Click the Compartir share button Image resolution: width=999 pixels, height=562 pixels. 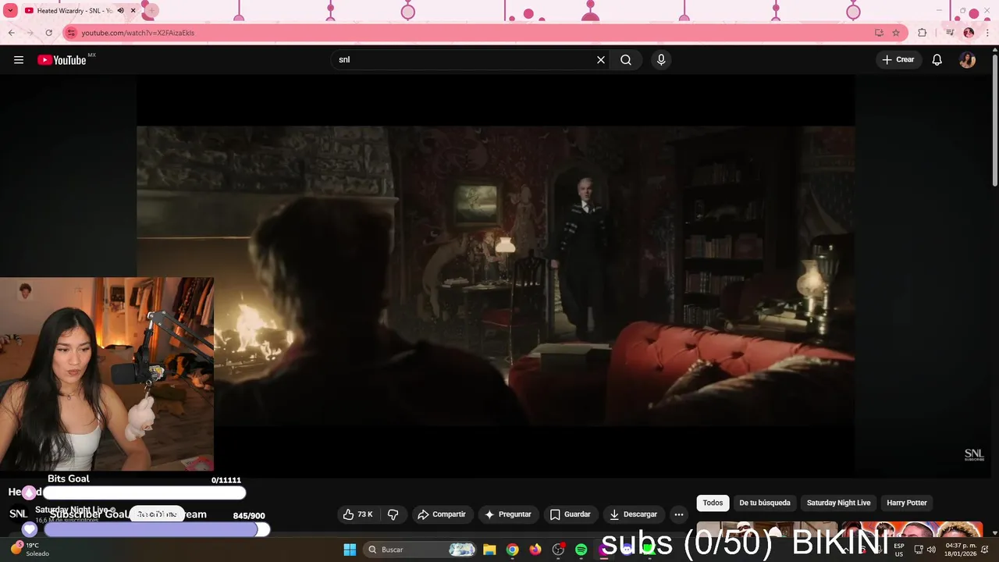(442, 514)
